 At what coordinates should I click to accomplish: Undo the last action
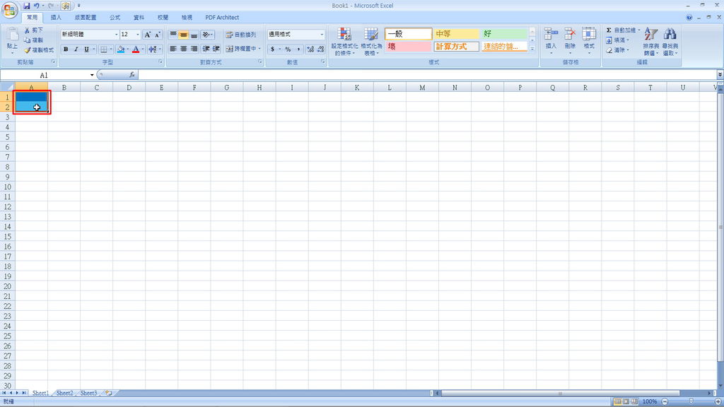pos(37,6)
